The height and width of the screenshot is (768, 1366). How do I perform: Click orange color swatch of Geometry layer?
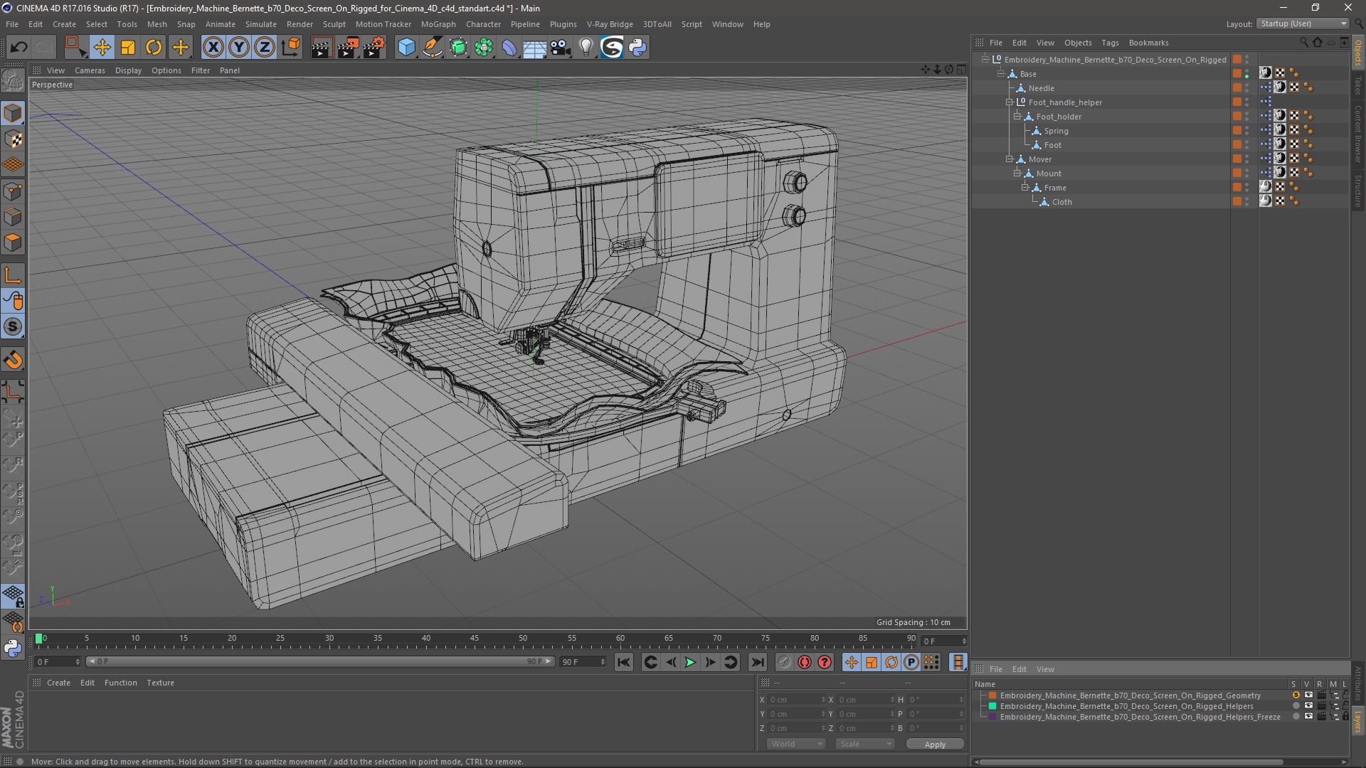(992, 695)
